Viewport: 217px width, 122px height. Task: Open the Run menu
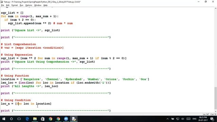click(21, 5)
